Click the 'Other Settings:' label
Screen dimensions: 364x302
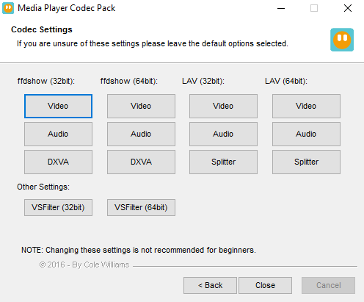[x=43, y=187]
